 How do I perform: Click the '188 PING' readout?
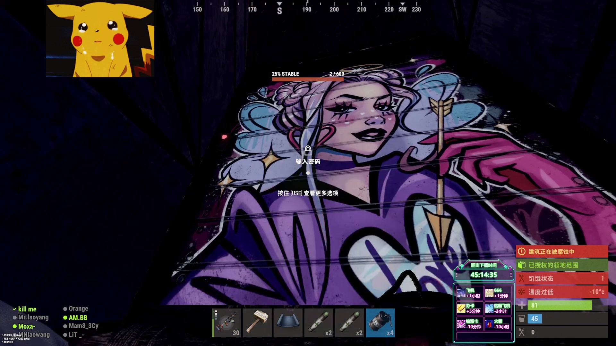pyautogui.click(x=8, y=342)
